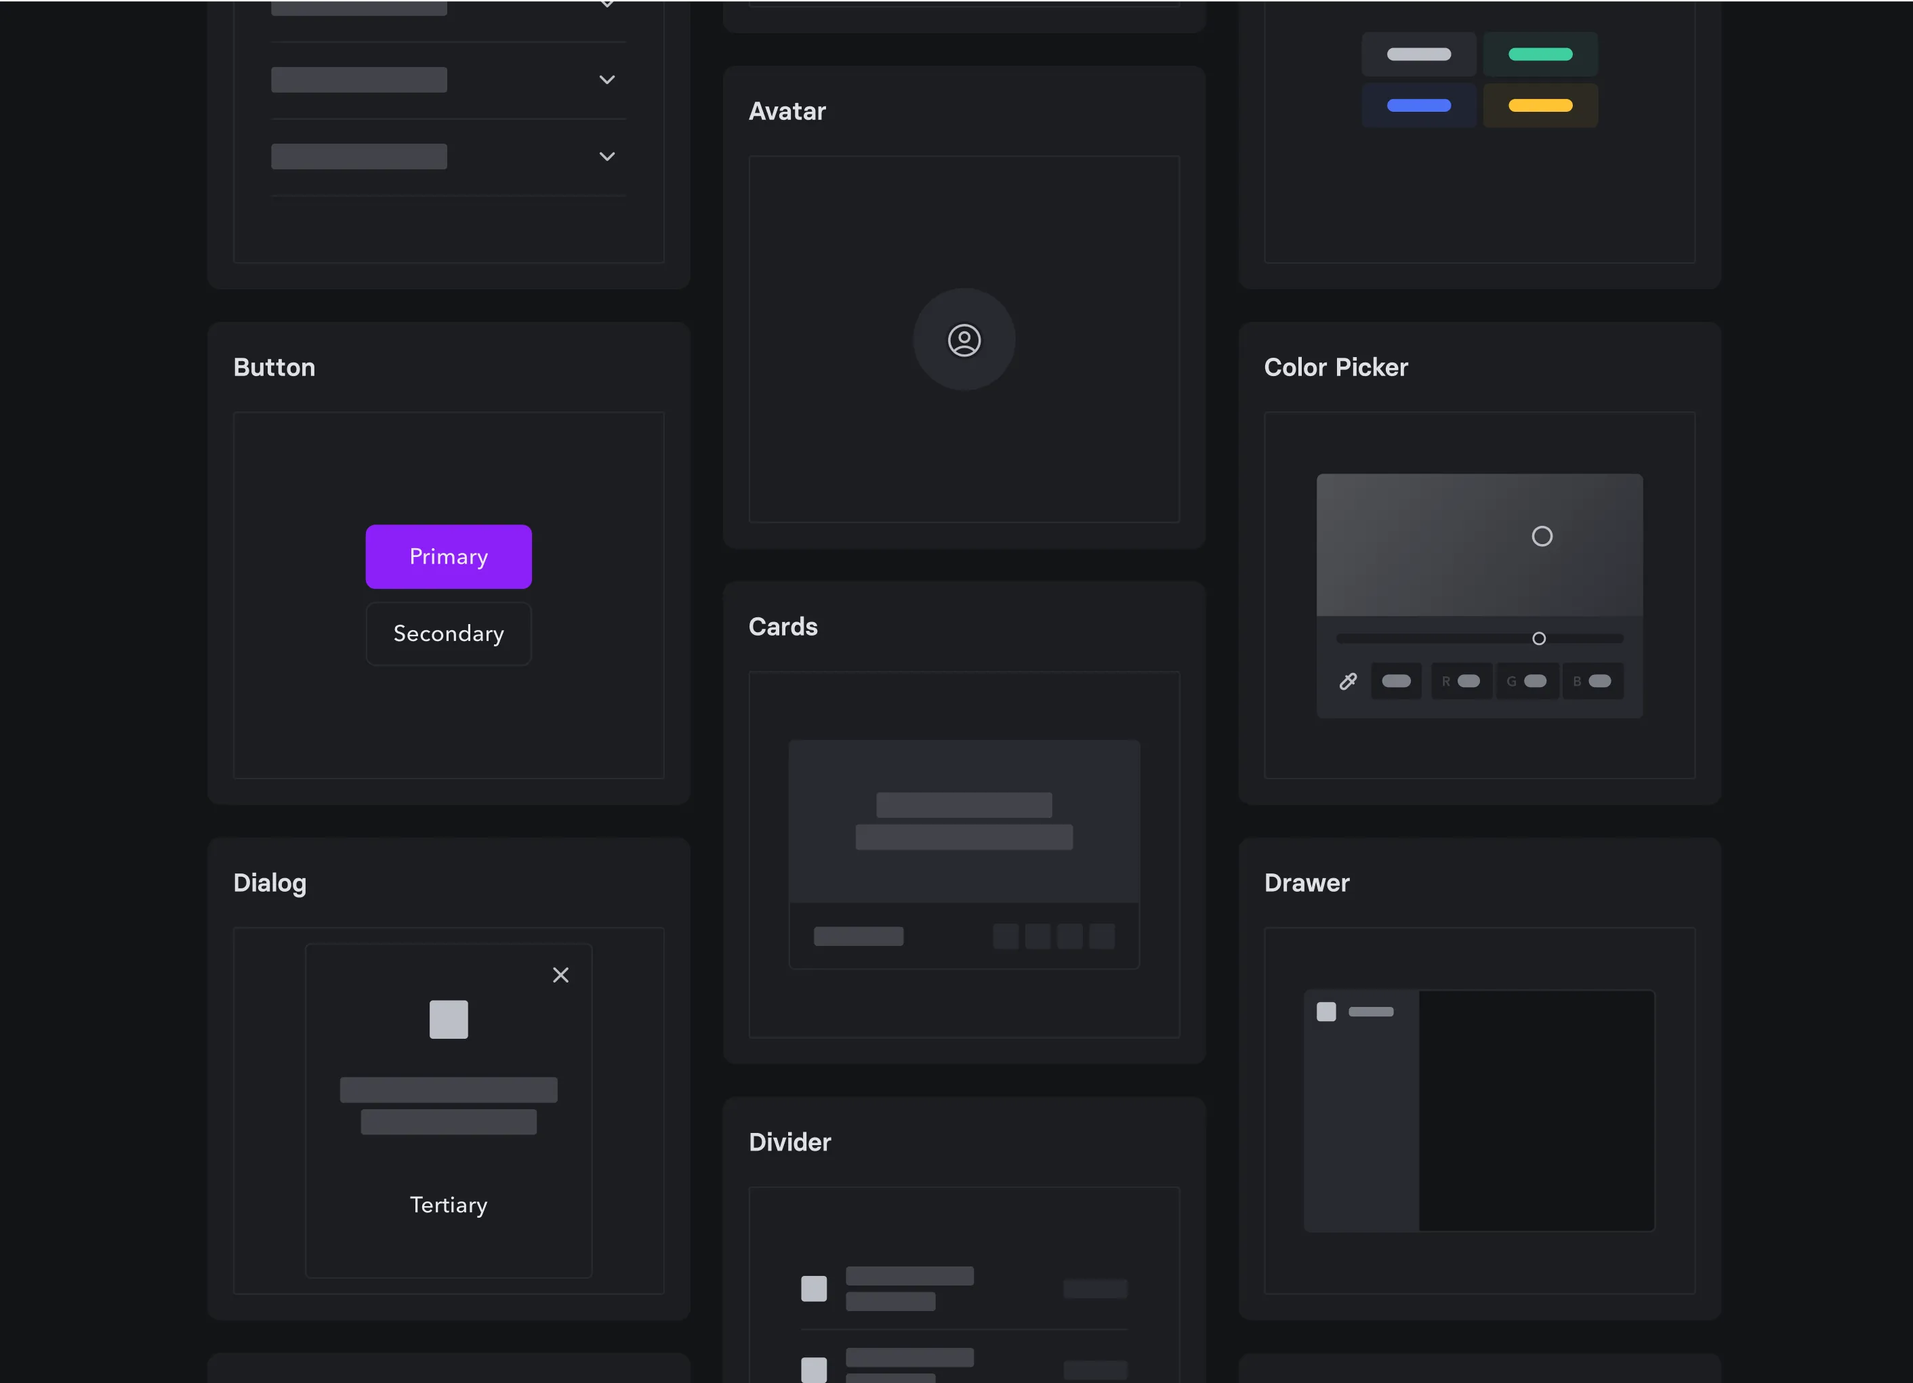Click the gray badge chip
The height and width of the screenshot is (1383, 1913).
coord(1419,54)
